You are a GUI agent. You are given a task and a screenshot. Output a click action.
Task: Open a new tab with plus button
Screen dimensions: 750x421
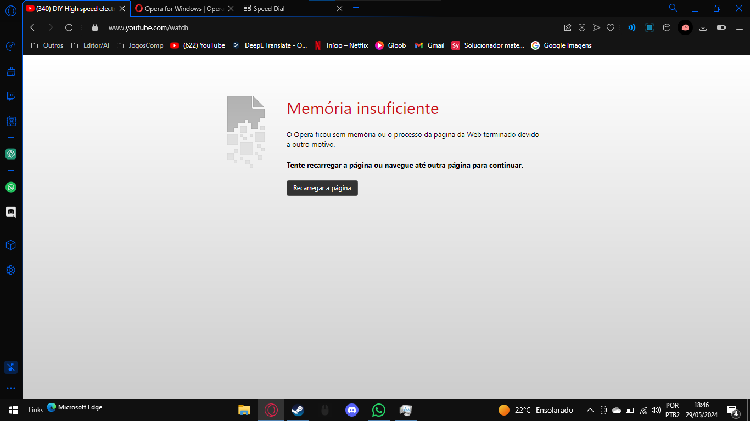[356, 8]
